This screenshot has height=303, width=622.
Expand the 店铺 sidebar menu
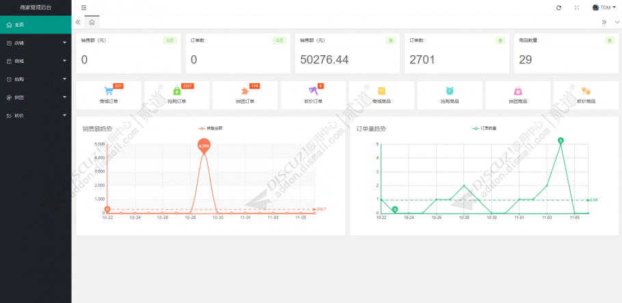pyautogui.click(x=36, y=43)
